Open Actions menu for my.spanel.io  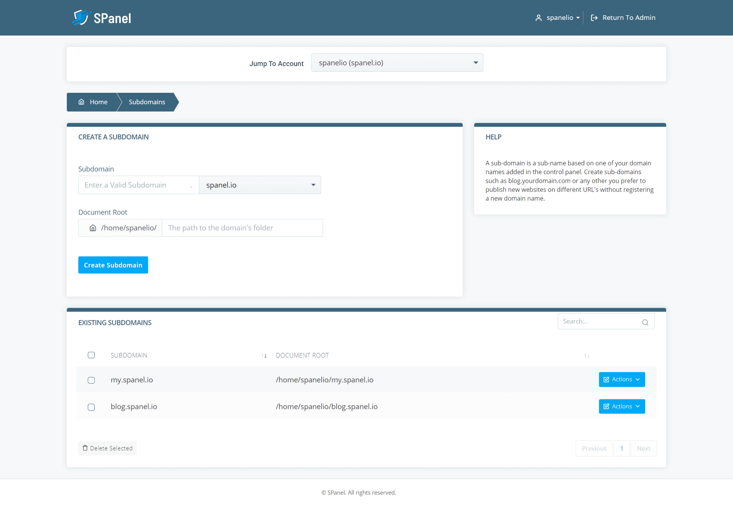[622, 380]
